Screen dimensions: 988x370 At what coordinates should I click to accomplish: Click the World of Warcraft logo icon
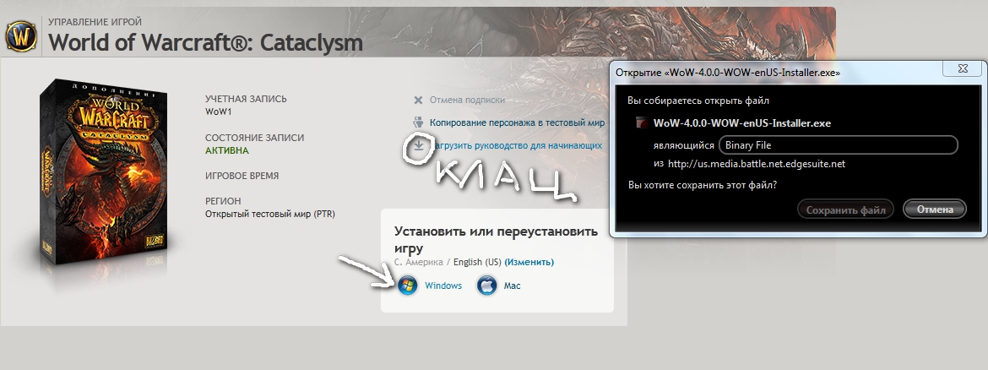(21, 36)
